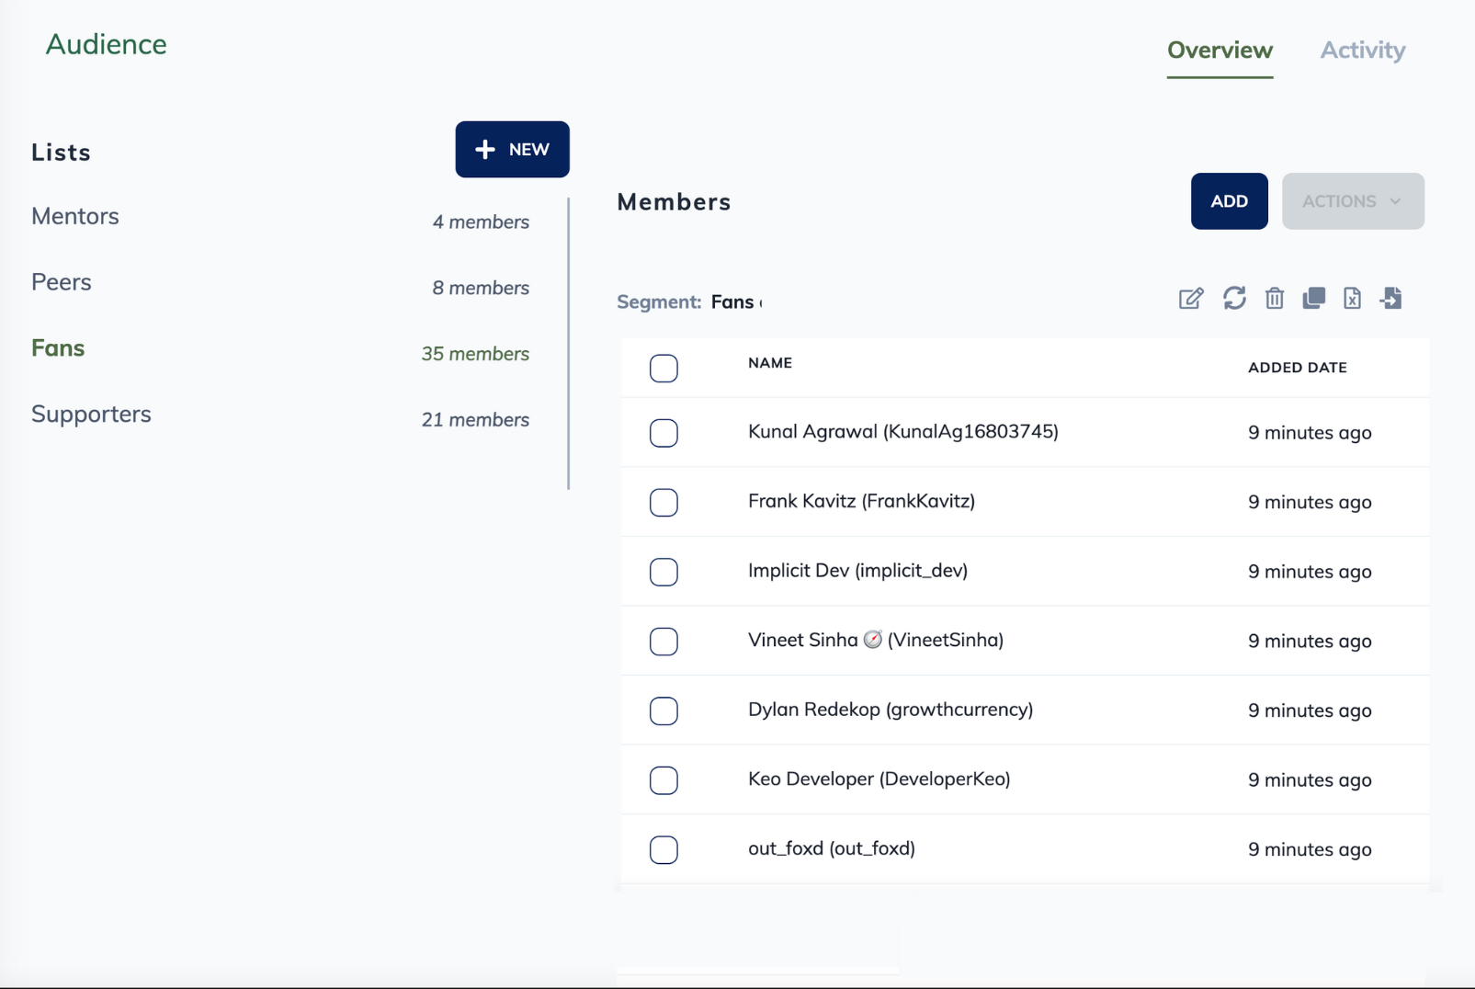Click the Frank Kavitz member row name
This screenshot has height=989, width=1475.
click(x=861, y=501)
